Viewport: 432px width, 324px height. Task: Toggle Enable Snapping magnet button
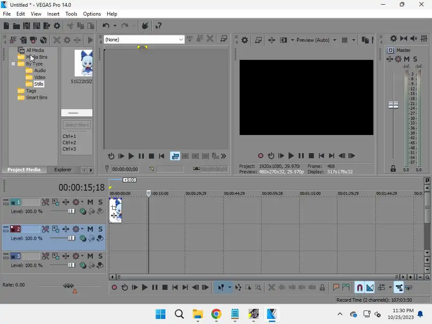(359, 288)
